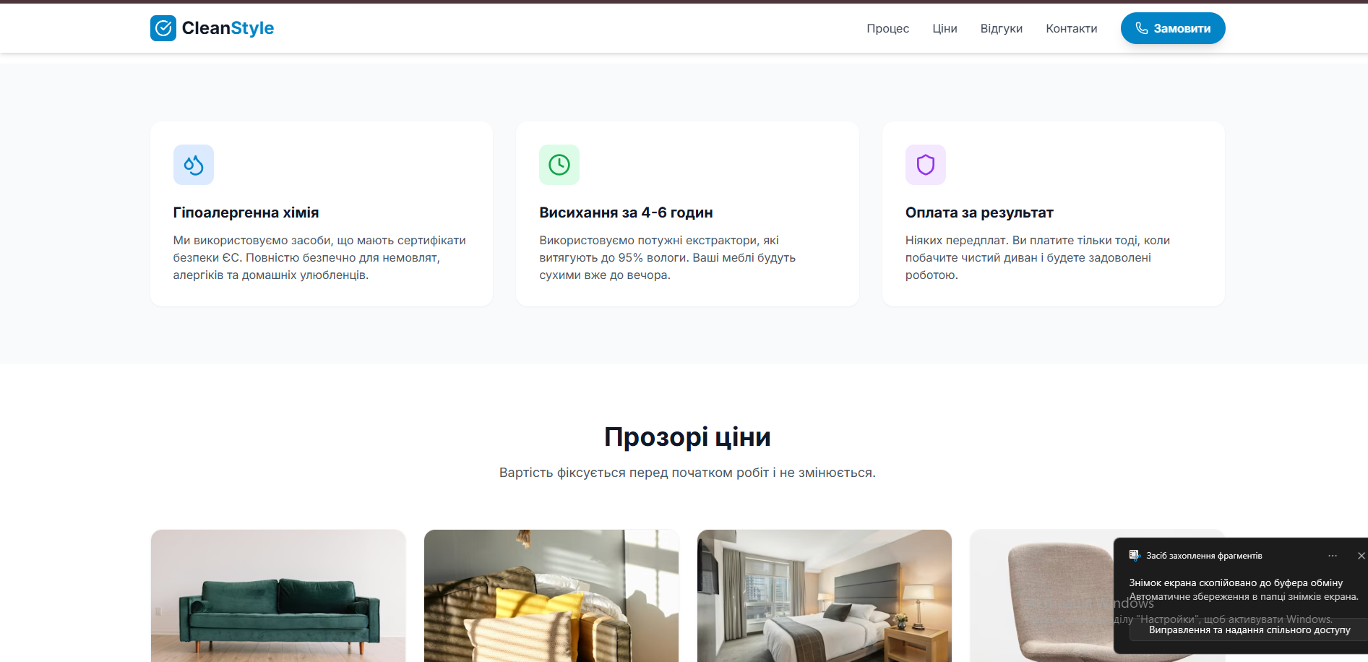Image resolution: width=1368 pixels, height=662 pixels.
Task: Open the Контакти navigation link
Action: click(x=1071, y=28)
